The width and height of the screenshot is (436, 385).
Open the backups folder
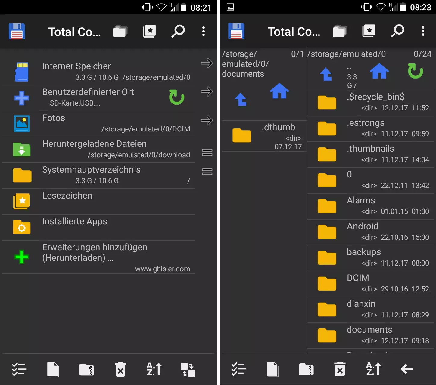(370, 258)
